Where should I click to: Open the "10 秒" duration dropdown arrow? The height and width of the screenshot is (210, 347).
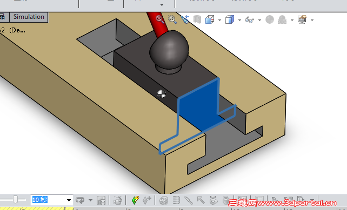pyautogui.click(x=69, y=200)
